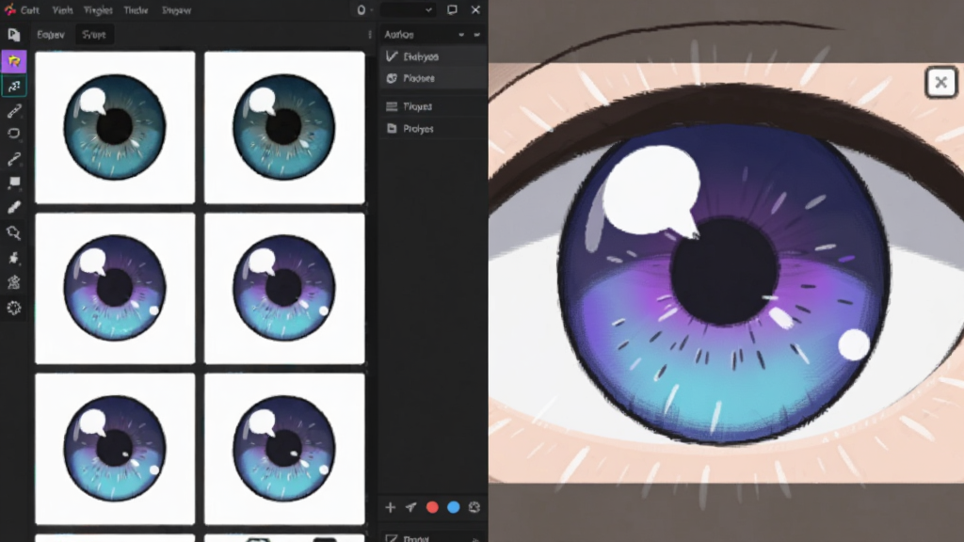Open the vertical dots menu beside the tabs
This screenshot has height=542, width=964.
pyautogui.click(x=369, y=35)
